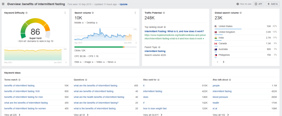This screenshot has width=282, height=116.
Task: Open the hopkinsmedicine.org URL link
Action: [x=174, y=37]
